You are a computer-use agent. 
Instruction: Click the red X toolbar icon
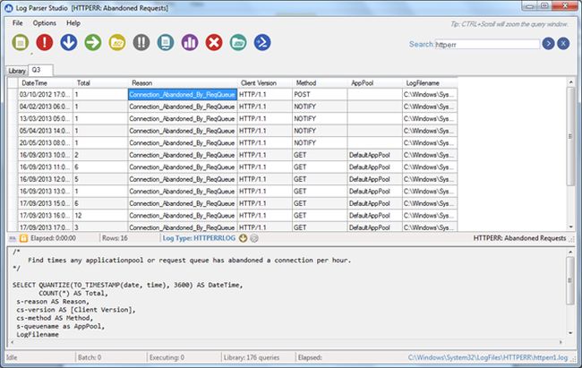pyautogui.click(x=214, y=42)
